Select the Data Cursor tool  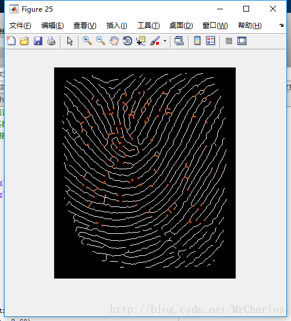[141, 41]
